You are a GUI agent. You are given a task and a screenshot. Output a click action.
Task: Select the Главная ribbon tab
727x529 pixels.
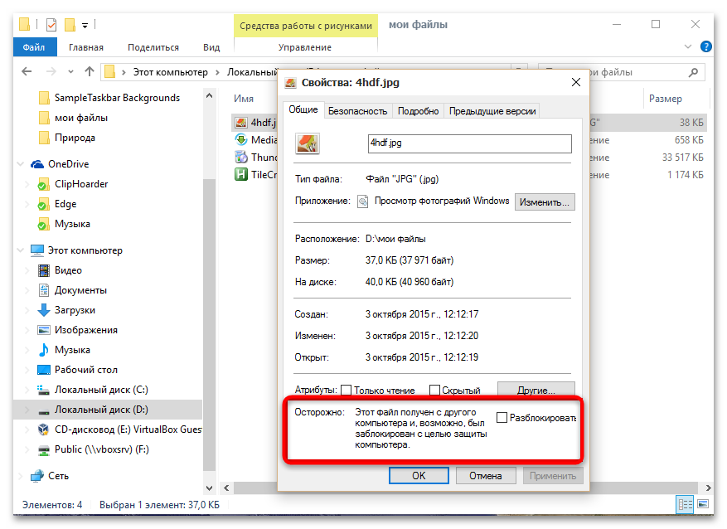[86, 47]
